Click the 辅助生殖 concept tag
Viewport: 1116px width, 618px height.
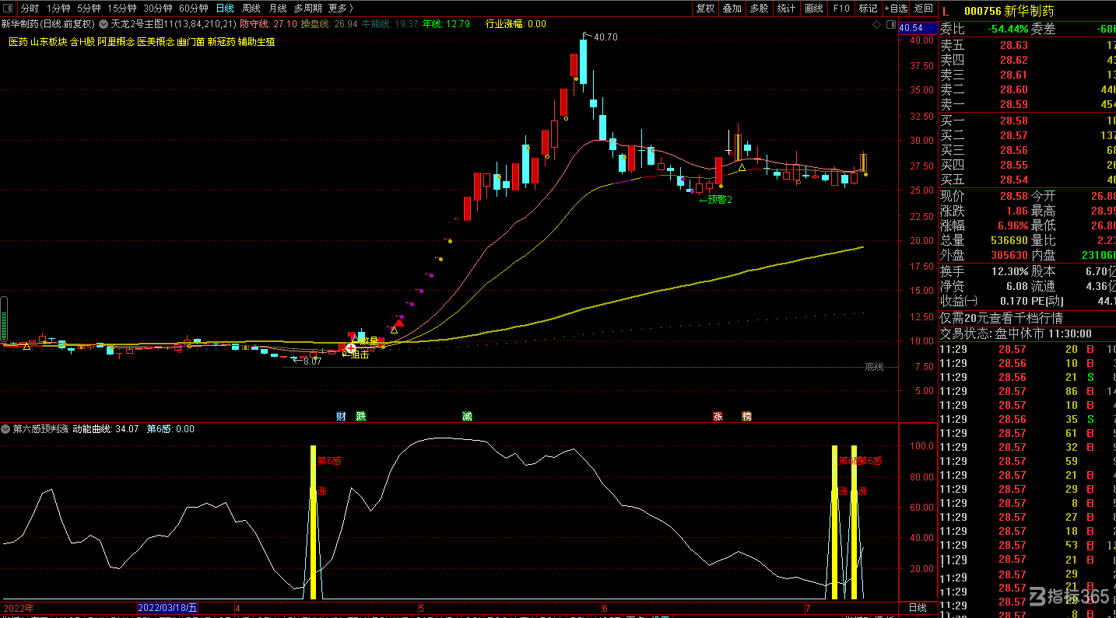[256, 42]
